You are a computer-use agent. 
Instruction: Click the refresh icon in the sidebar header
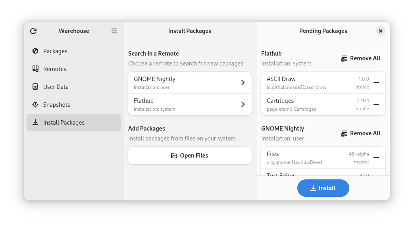tap(33, 31)
